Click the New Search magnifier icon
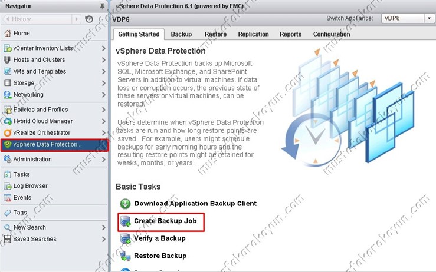Screen dimensions: 436x272 point(8,228)
